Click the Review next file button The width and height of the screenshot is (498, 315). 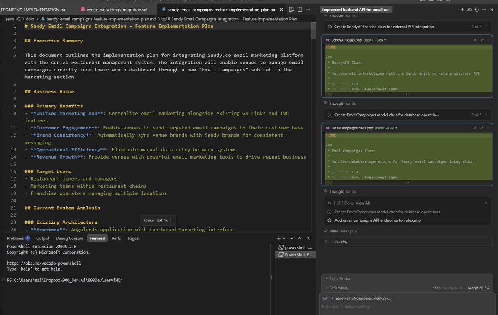click(158, 220)
